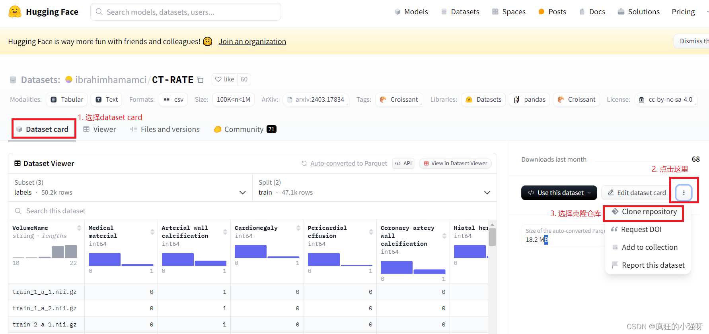This screenshot has height=334, width=709.
Task: Open the cc-by-nc-sa-4.0 license tag
Action: [x=666, y=99]
